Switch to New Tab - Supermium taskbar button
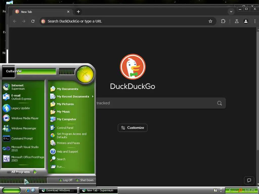This screenshot has height=194, width=259. (99, 190)
